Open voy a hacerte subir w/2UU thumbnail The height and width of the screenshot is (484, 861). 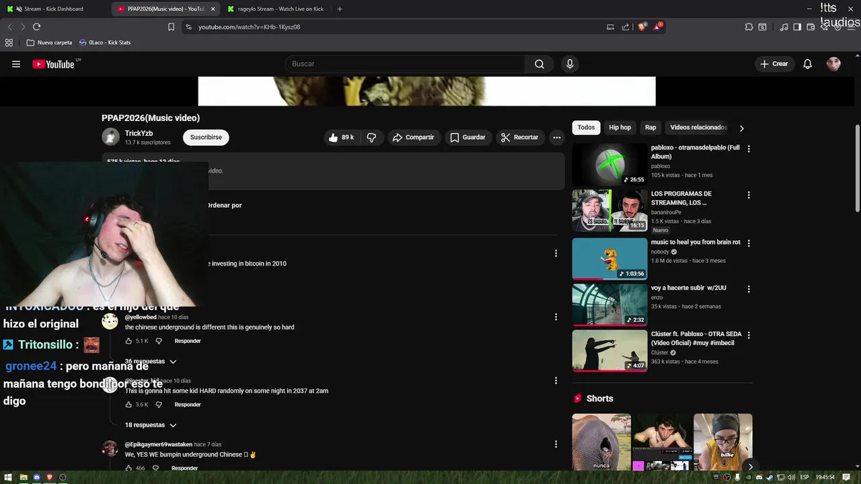pyautogui.click(x=609, y=304)
